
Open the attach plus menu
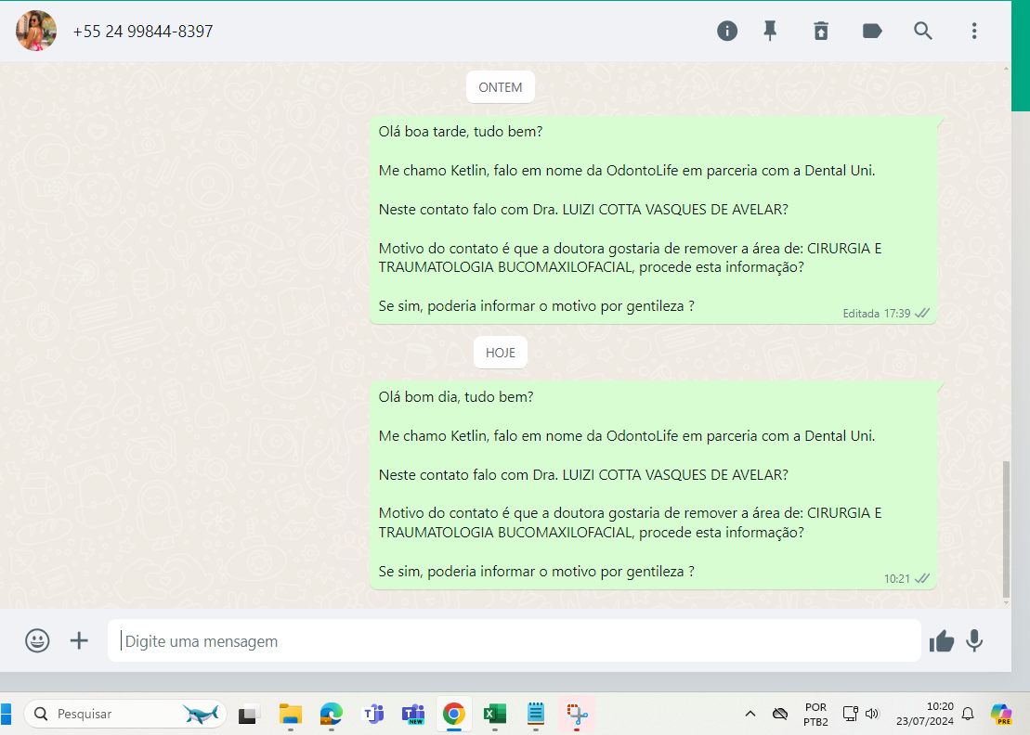point(79,640)
